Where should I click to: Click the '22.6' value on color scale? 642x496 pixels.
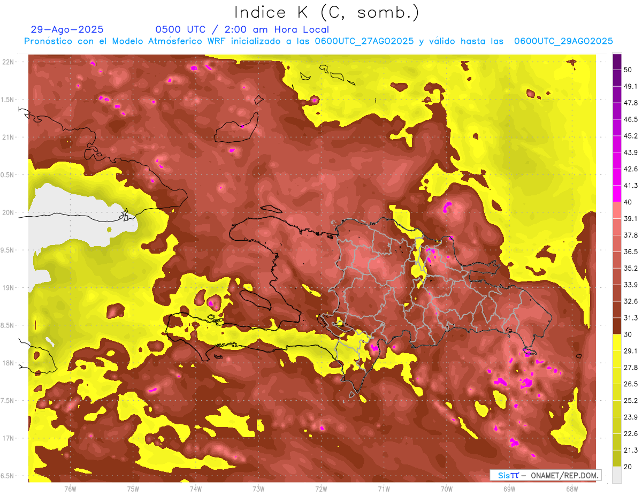pyautogui.click(x=630, y=434)
